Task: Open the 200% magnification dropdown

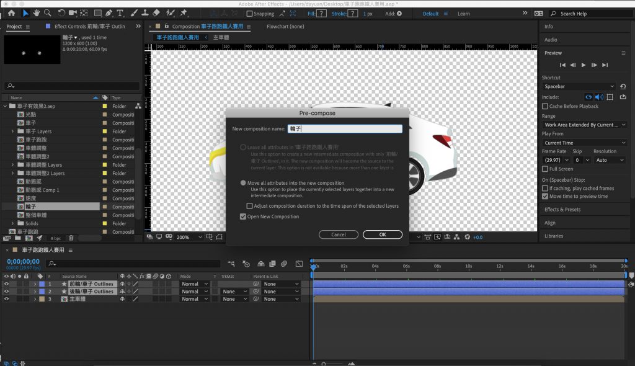Action: [x=189, y=237]
